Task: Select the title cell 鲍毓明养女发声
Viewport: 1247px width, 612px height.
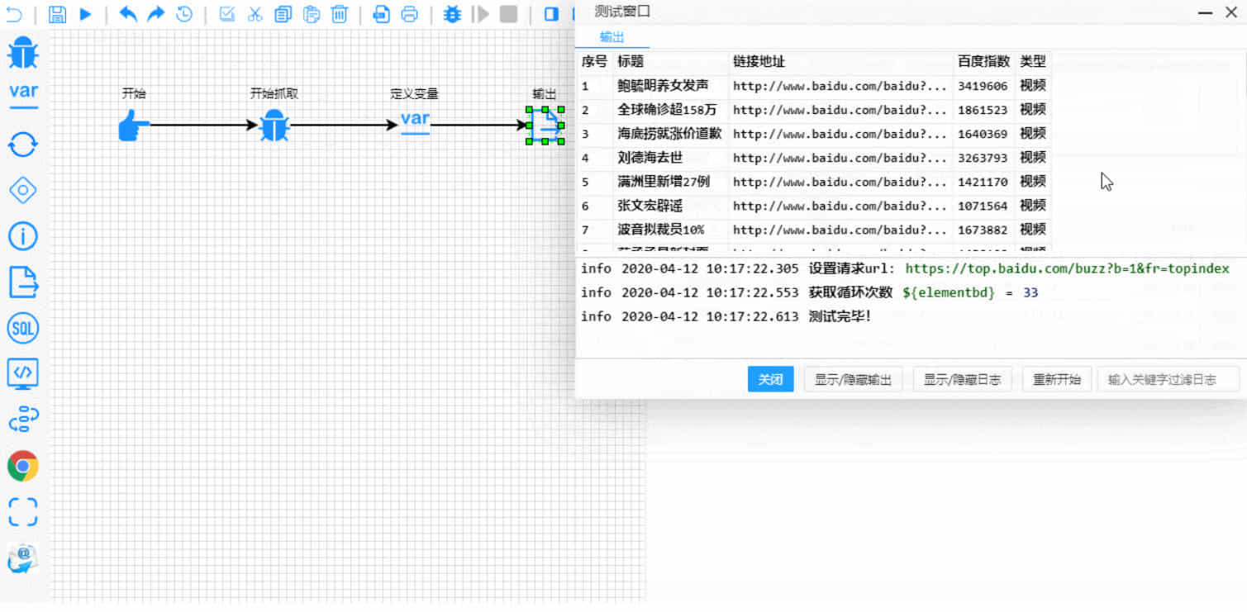Action: coord(663,86)
